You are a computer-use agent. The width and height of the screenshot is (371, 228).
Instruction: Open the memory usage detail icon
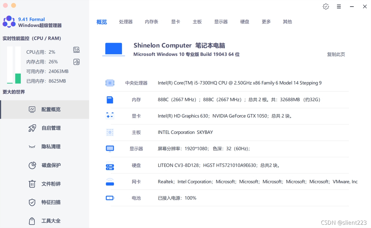coord(76,62)
